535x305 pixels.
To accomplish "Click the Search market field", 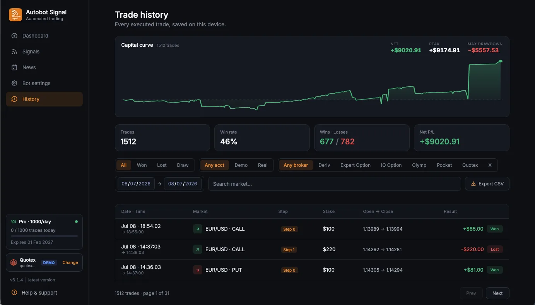I will (x=335, y=184).
